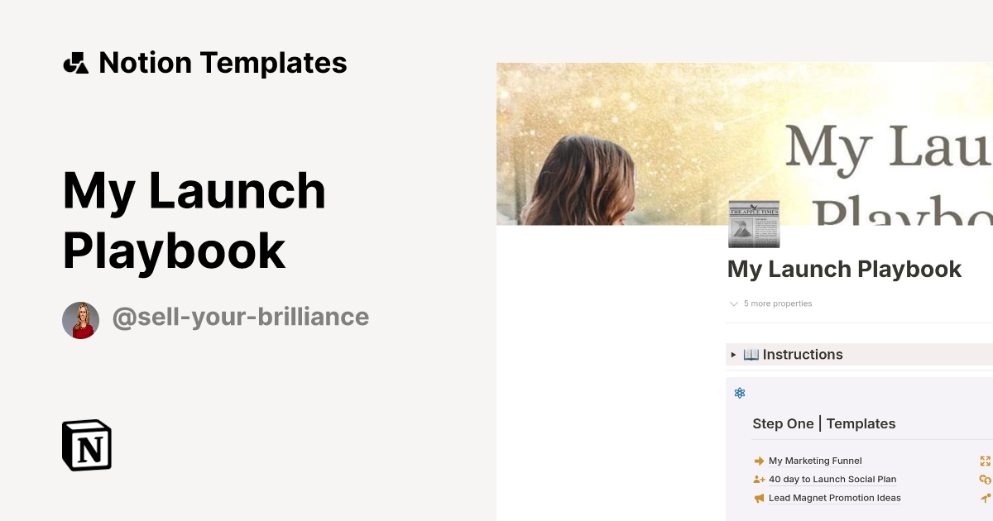This screenshot has height=521, width=993.
Task: Click the person-plus icon beside the Social Plan
Action: [759, 479]
